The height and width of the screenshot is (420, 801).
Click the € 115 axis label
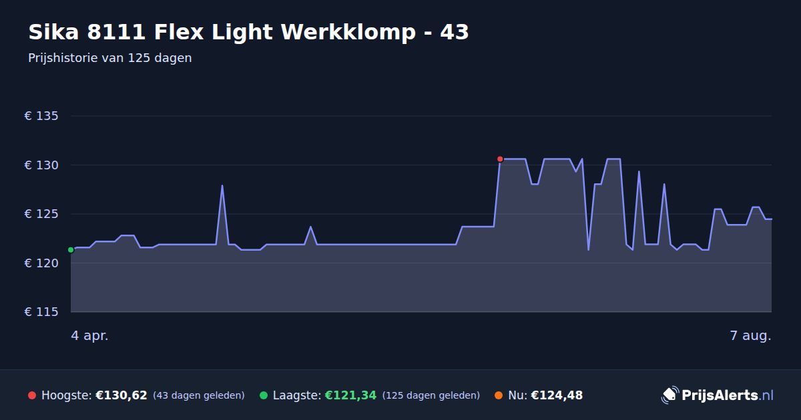click(41, 312)
